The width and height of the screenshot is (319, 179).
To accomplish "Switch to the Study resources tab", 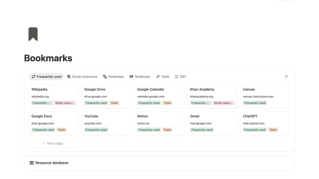I will pyautogui.click(x=82, y=76).
